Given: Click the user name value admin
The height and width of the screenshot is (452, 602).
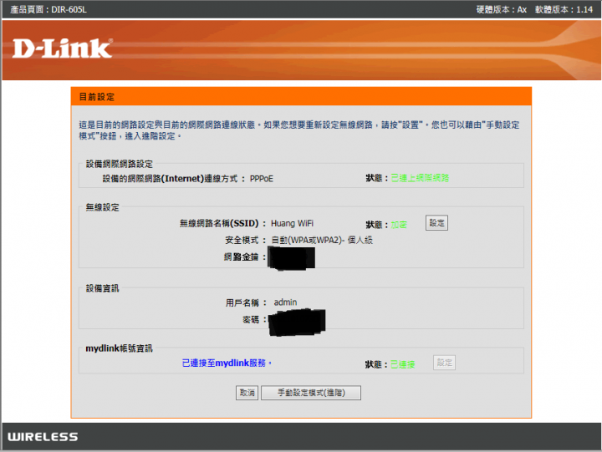Looking at the screenshot, I should pos(285,302).
